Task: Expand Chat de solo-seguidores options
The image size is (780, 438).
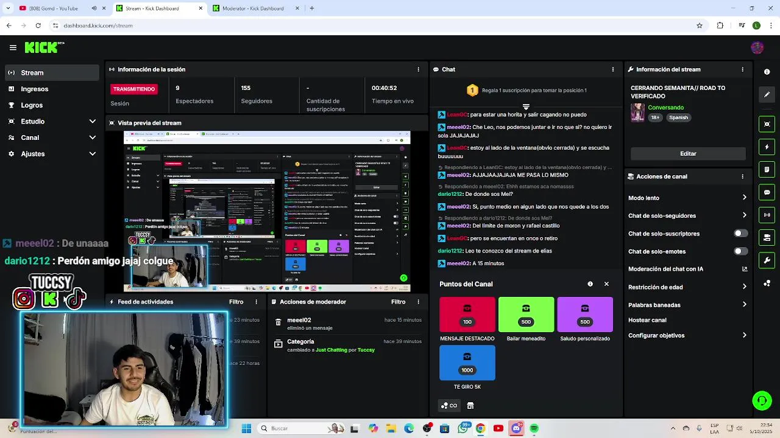Action: [x=744, y=215]
